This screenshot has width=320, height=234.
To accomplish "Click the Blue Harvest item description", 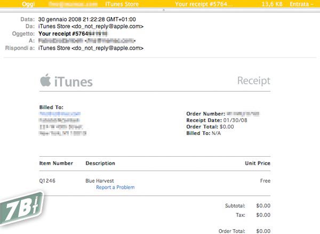I will [x=100, y=181].
